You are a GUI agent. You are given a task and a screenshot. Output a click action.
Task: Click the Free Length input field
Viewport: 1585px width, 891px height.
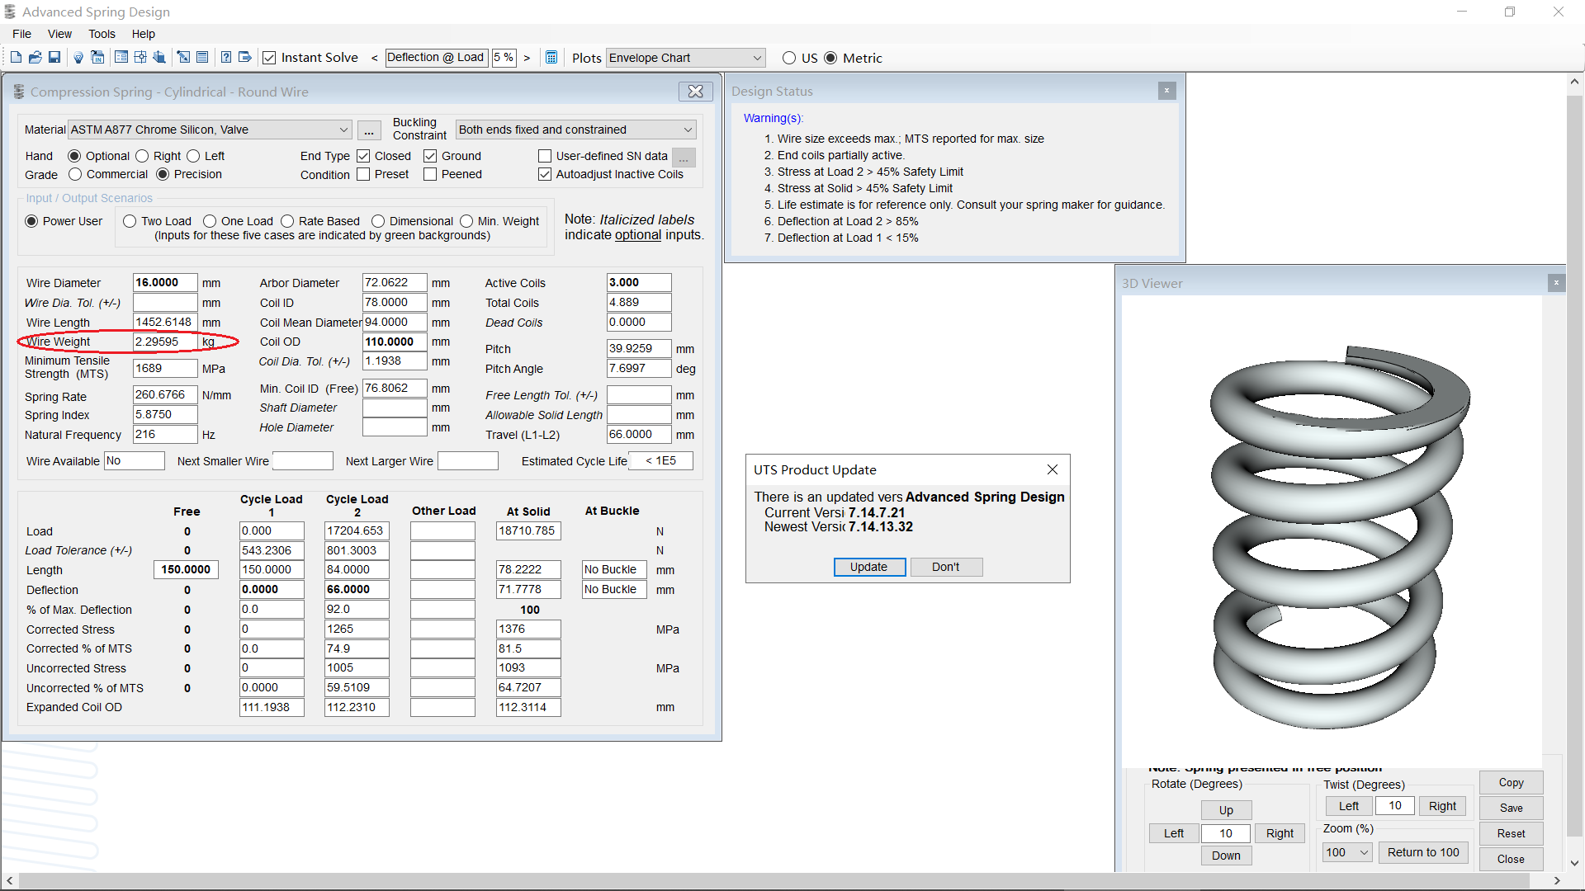[186, 569]
